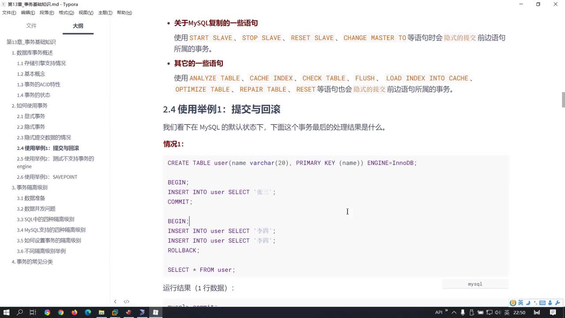Switch to the 文件 sidebar tab
The image size is (565, 318).
pyautogui.click(x=31, y=26)
